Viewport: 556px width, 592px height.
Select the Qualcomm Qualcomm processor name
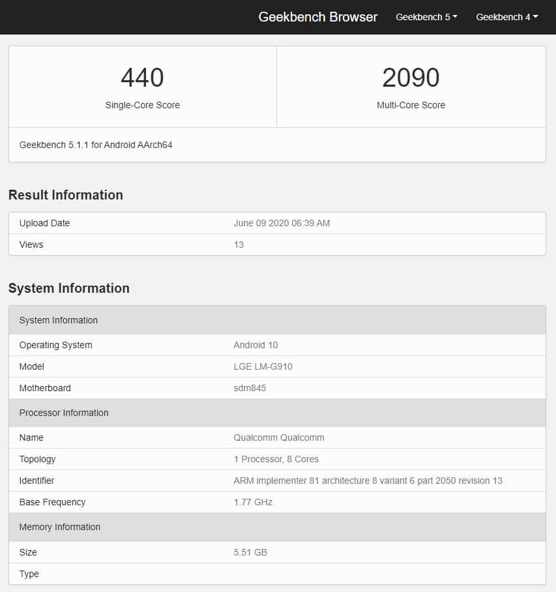(x=278, y=437)
